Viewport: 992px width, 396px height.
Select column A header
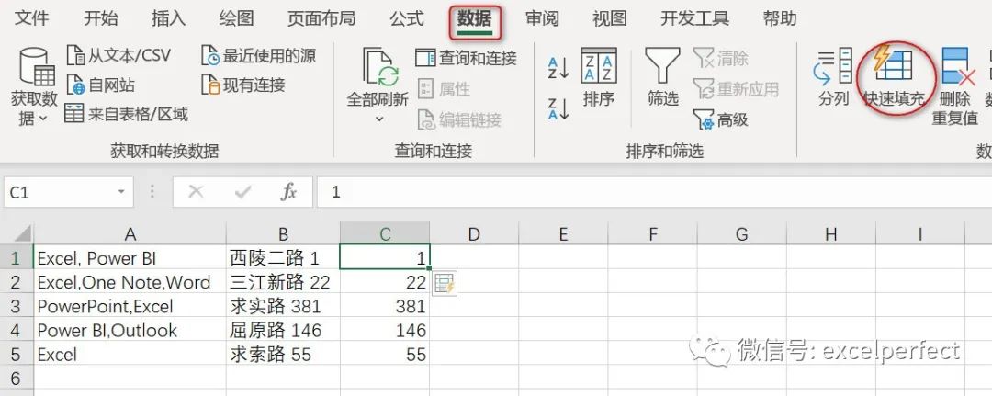130,234
